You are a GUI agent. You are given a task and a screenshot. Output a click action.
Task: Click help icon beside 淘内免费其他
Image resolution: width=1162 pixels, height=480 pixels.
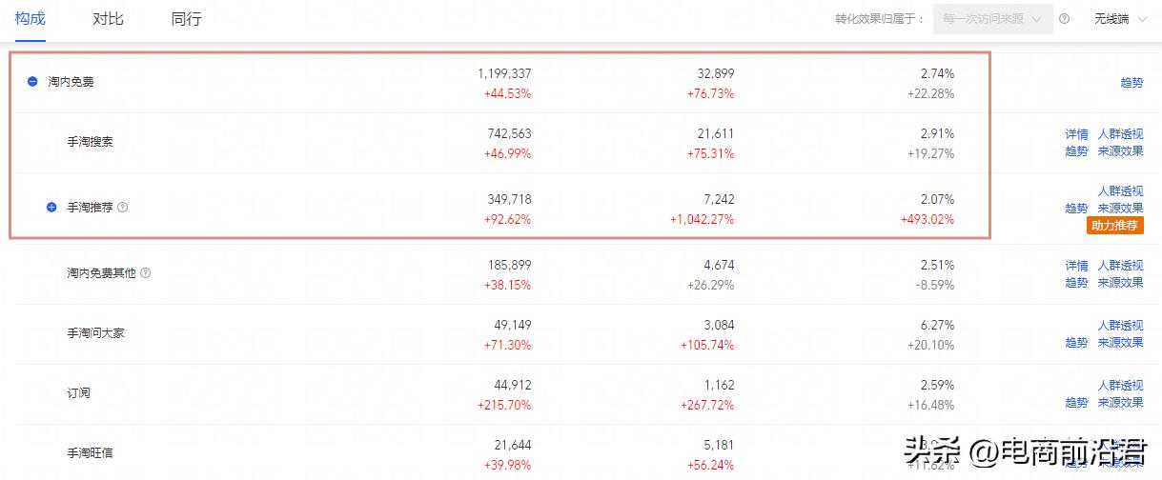[145, 272]
